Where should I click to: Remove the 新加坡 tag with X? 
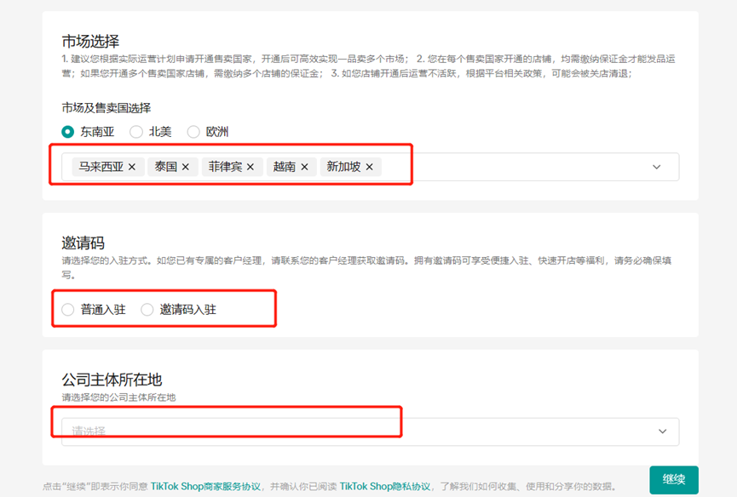tap(370, 167)
